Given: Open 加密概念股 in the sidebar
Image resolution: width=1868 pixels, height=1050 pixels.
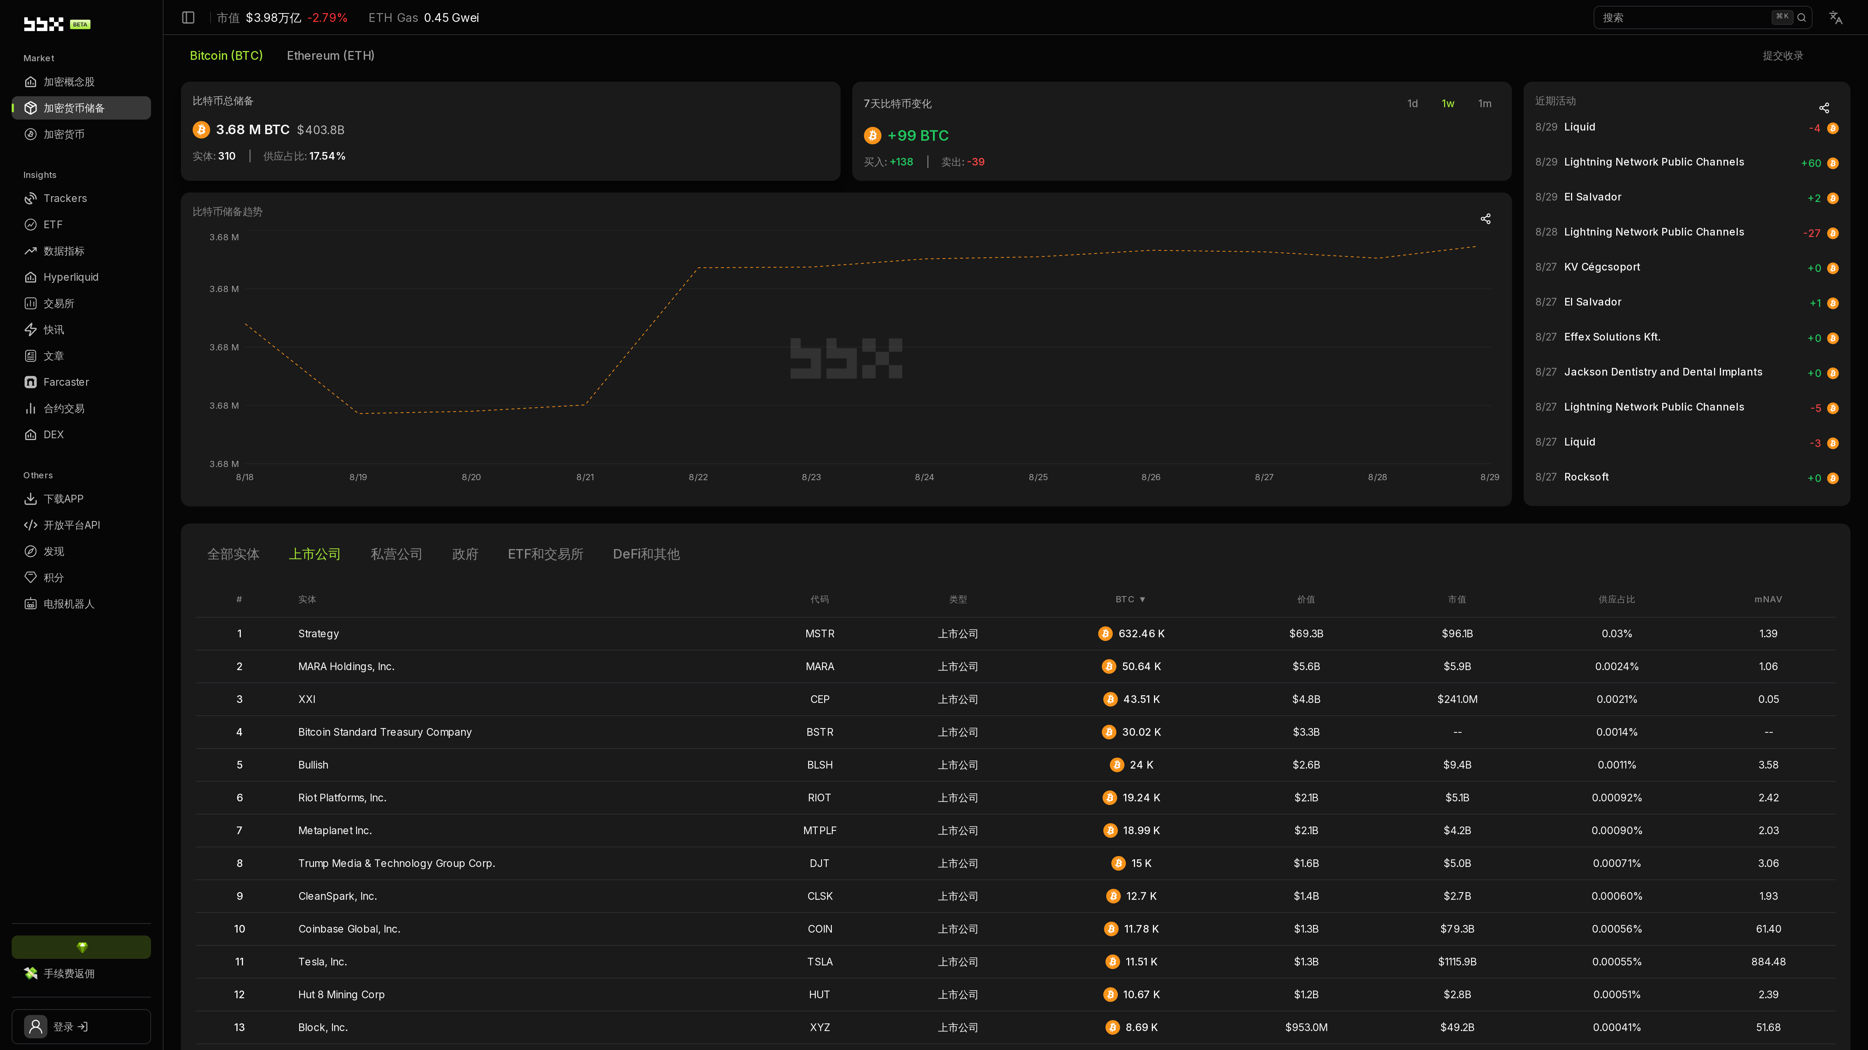Looking at the screenshot, I should pos(81,82).
